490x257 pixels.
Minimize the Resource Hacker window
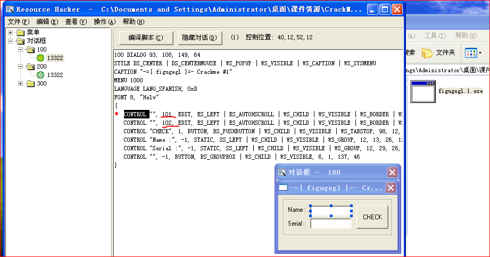coord(372,10)
